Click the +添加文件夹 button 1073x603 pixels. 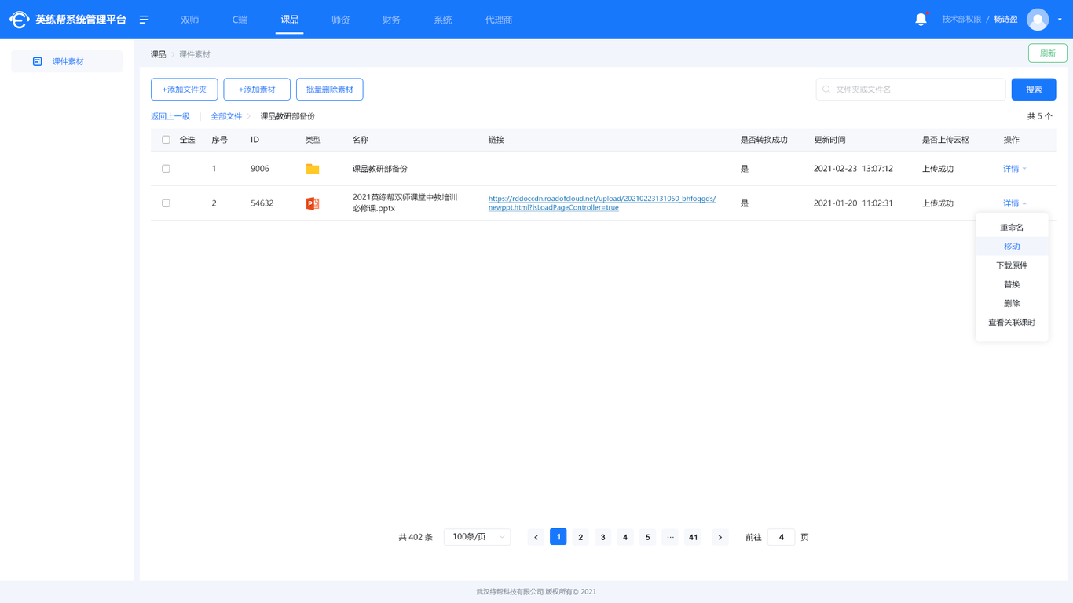[x=185, y=90]
